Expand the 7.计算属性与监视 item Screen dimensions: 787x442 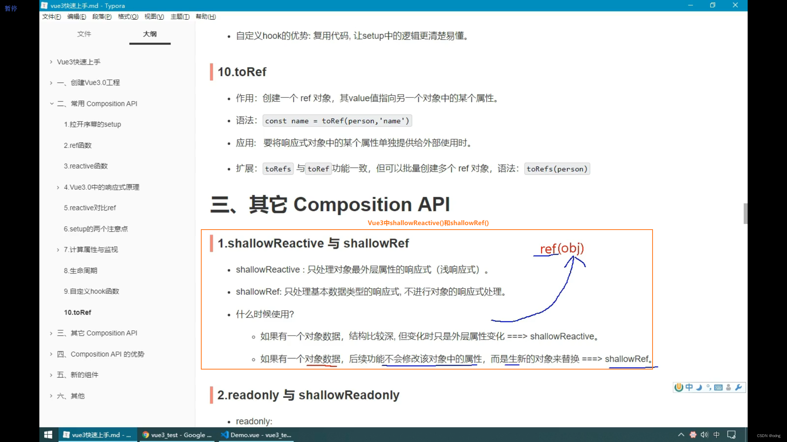58,249
